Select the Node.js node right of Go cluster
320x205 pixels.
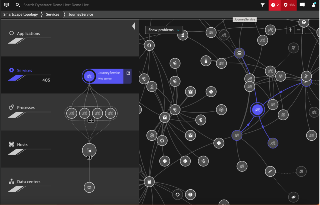click(x=221, y=110)
